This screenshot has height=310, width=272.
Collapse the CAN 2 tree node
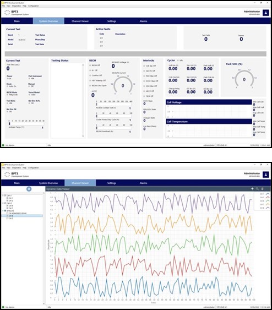pos(3,203)
